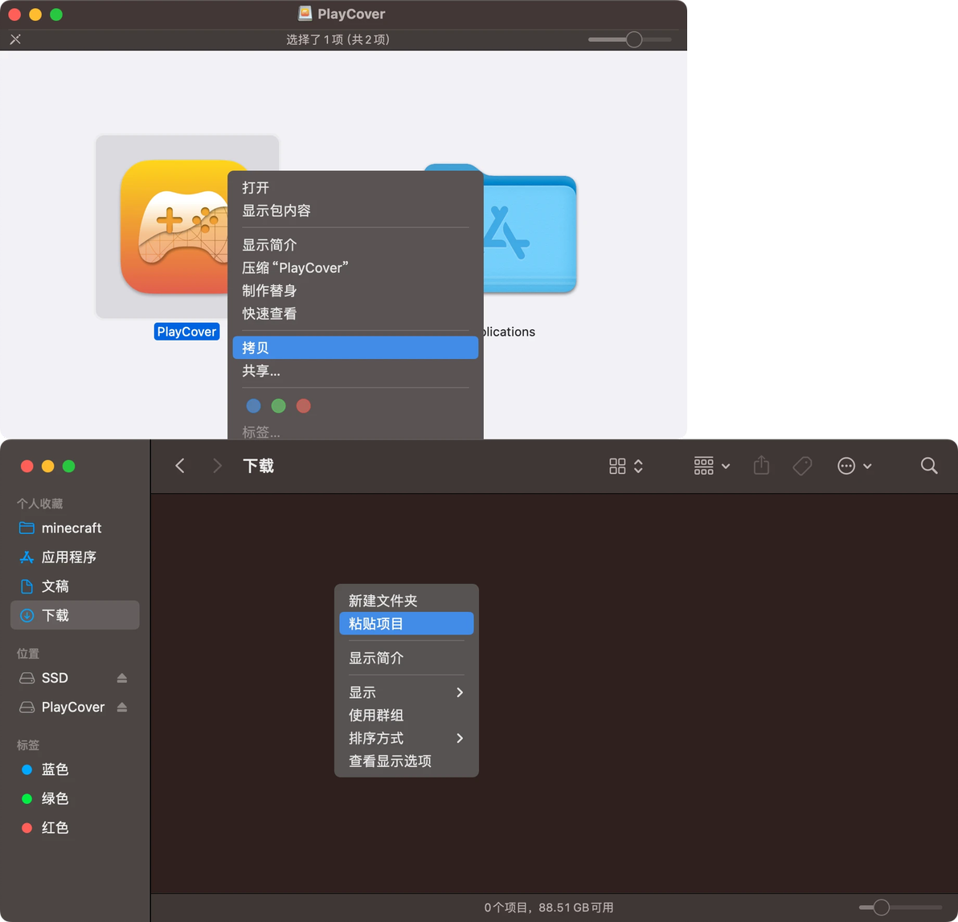958x922 pixels.
Task: Choose 快速查看 in the context menu
Action: [x=355, y=313]
